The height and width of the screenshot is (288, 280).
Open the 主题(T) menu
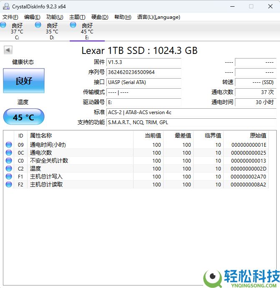77,17
